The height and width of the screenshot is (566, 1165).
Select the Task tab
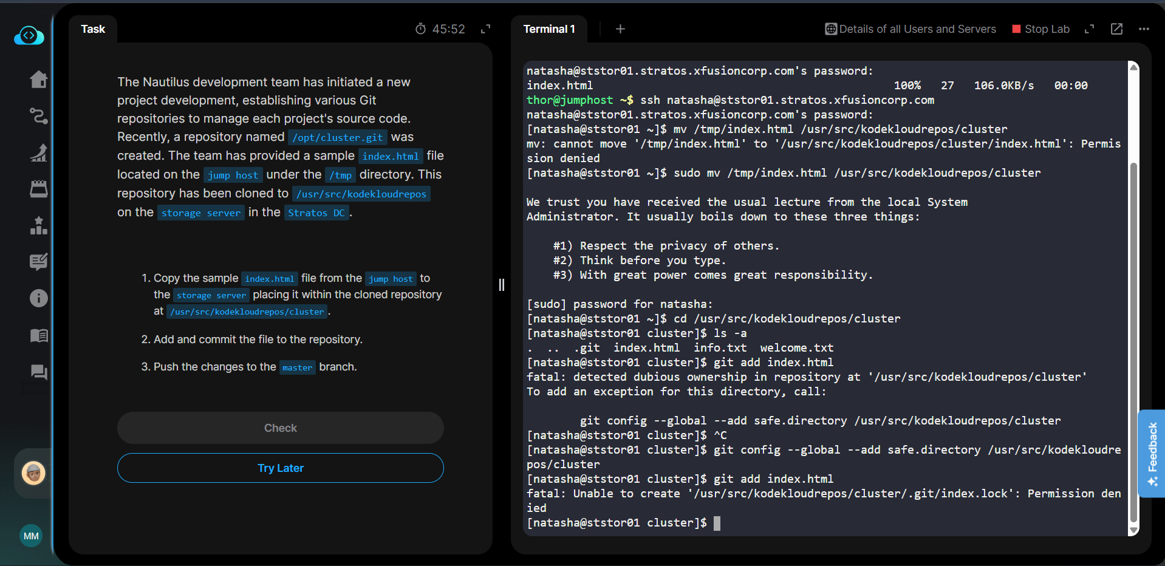93,29
